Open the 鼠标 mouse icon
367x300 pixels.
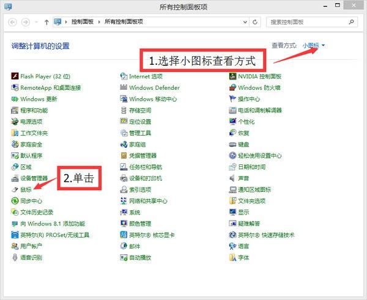[x=15, y=189]
